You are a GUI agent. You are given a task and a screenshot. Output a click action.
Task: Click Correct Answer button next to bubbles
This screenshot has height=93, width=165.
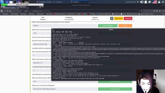click(x=108, y=26)
